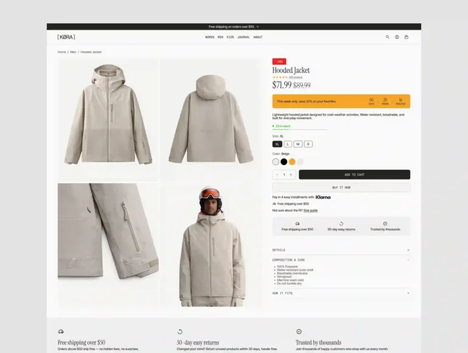Click the Trusted by thousands checkmark icon

tap(385, 223)
